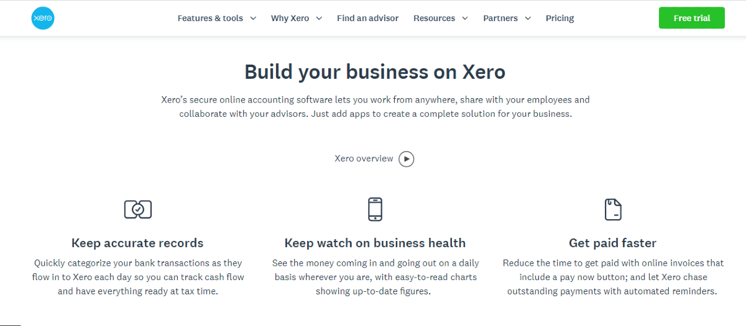
Task: Play the Xero overview video icon
Action: [406, 159]
